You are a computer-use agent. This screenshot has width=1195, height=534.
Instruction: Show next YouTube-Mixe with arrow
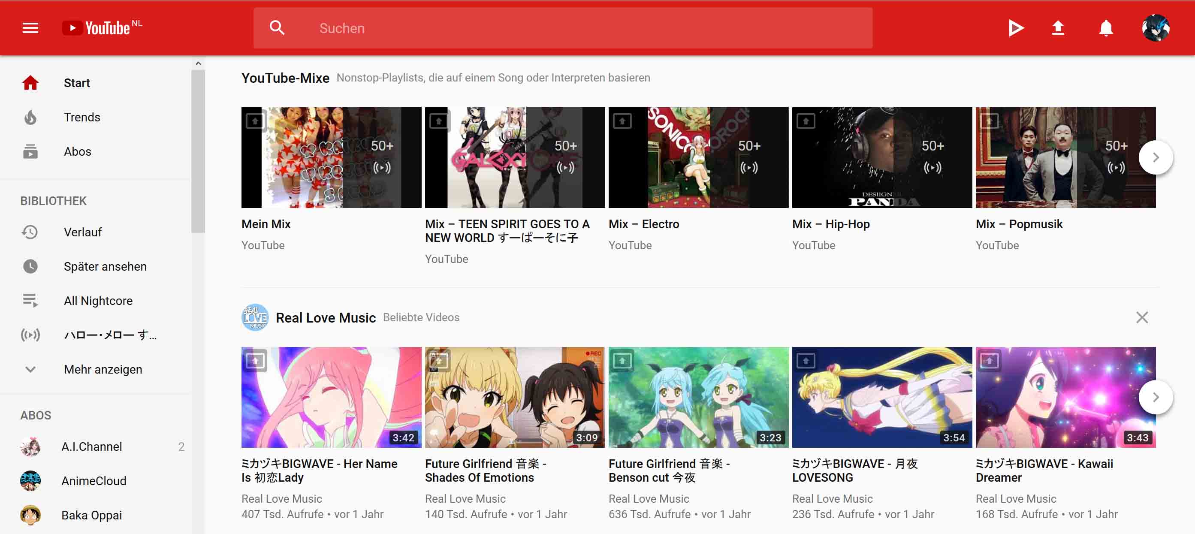click(1156, 157)
